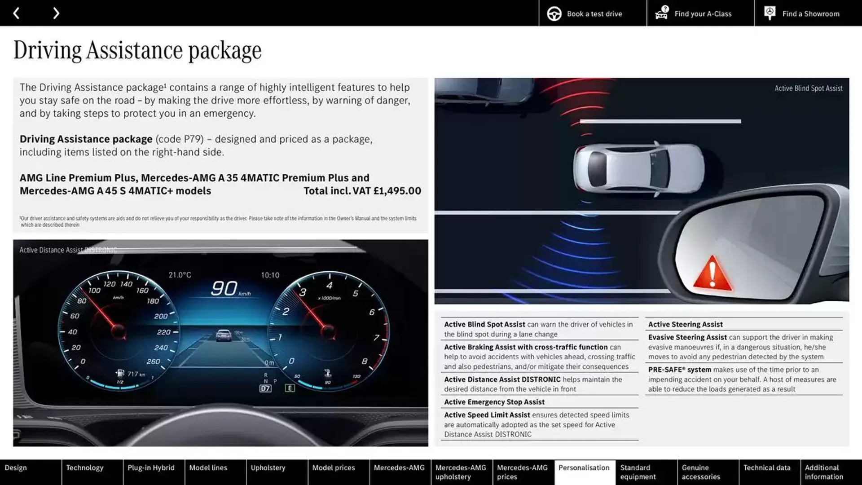The height and width of the screenshot is (485, 862).
Task: Click the Find your A-Class icon
Action: pos(661,13)
